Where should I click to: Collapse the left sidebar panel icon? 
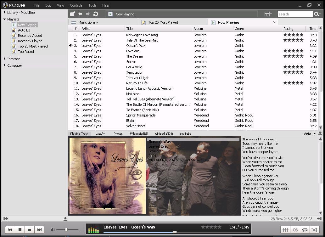point(5,218)
